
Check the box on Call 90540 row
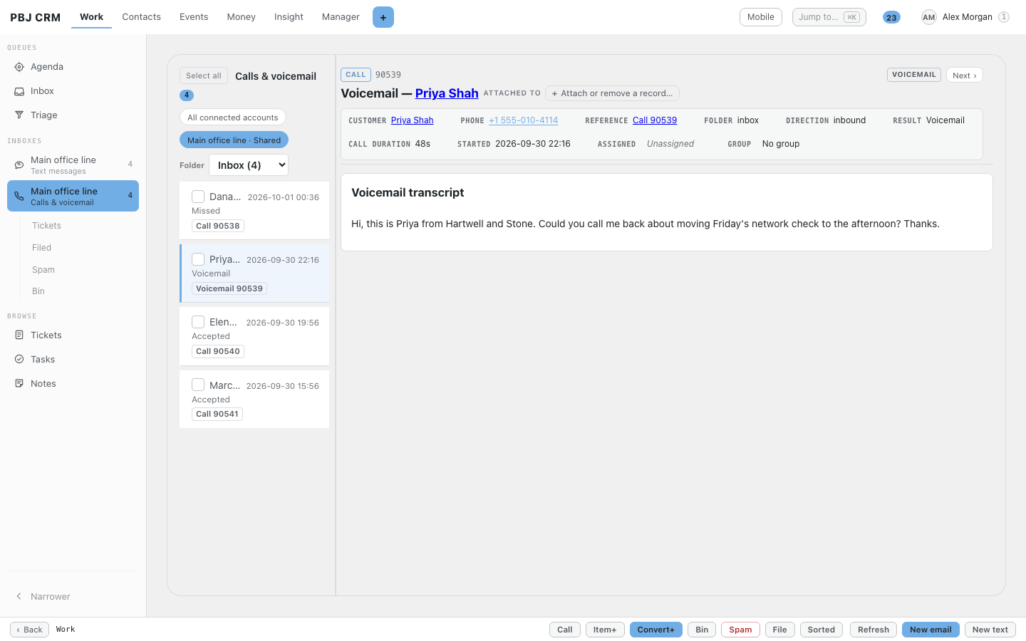click(x=198, y=322)
